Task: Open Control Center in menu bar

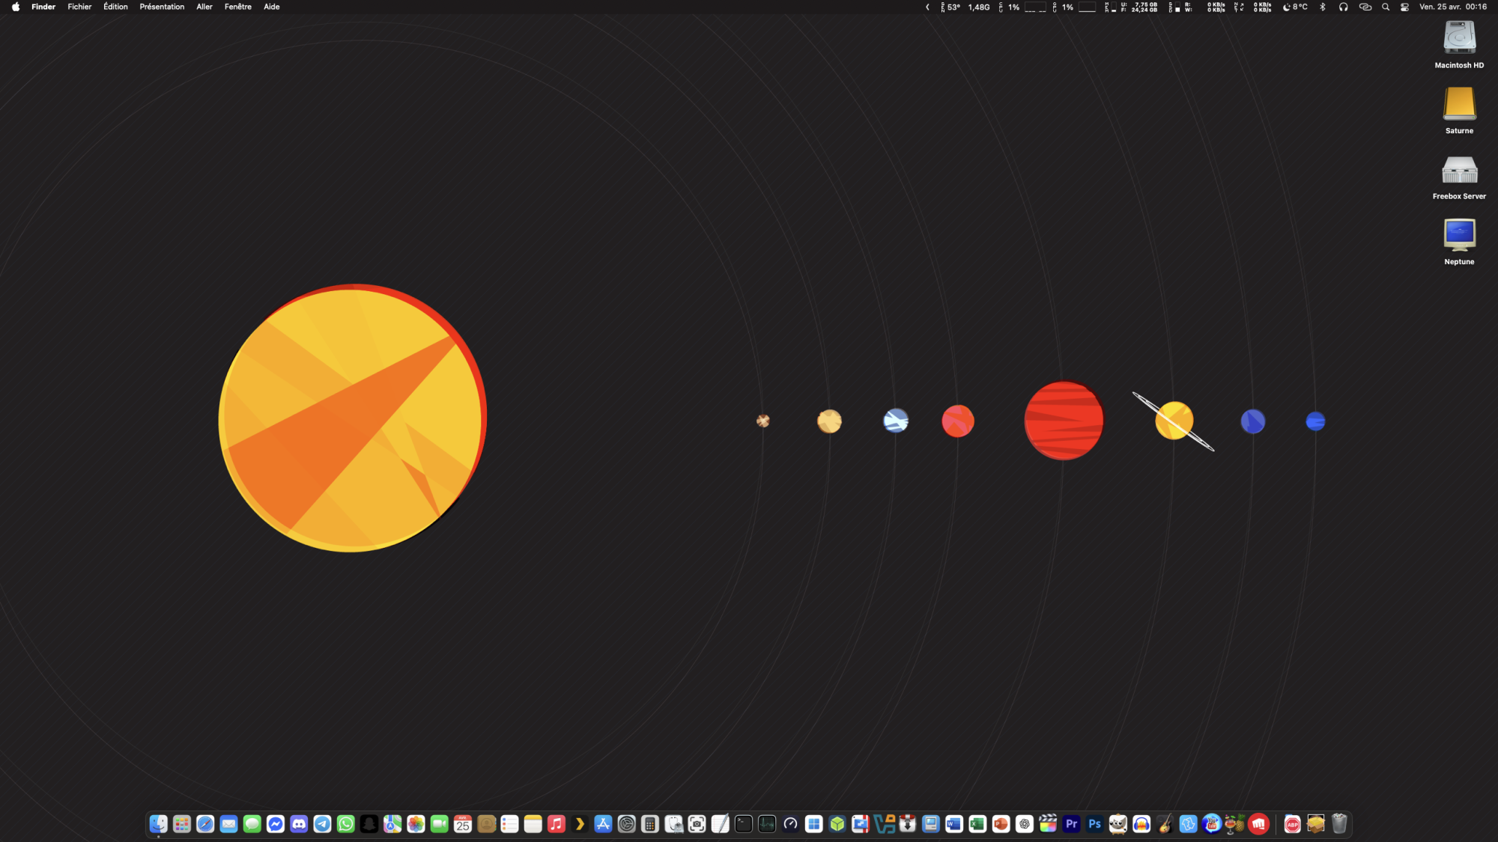Action: (1404, 7)
